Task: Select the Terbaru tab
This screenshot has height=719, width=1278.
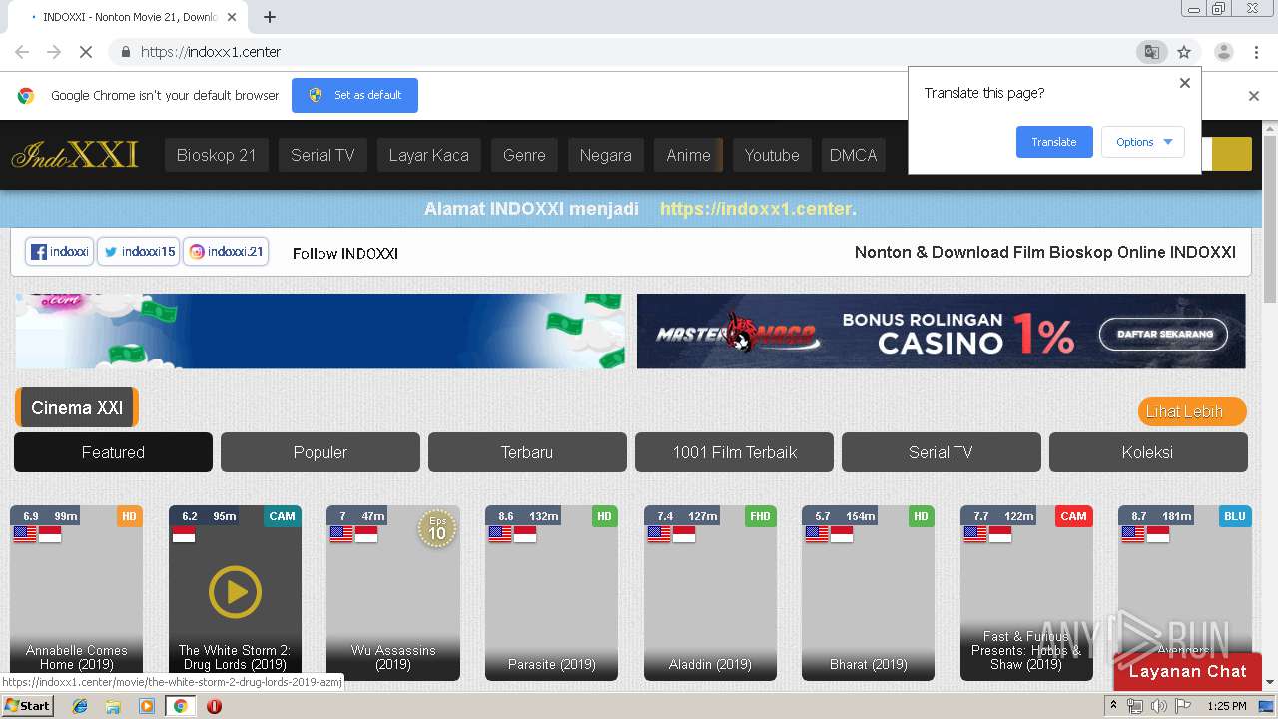Action: 527,452
